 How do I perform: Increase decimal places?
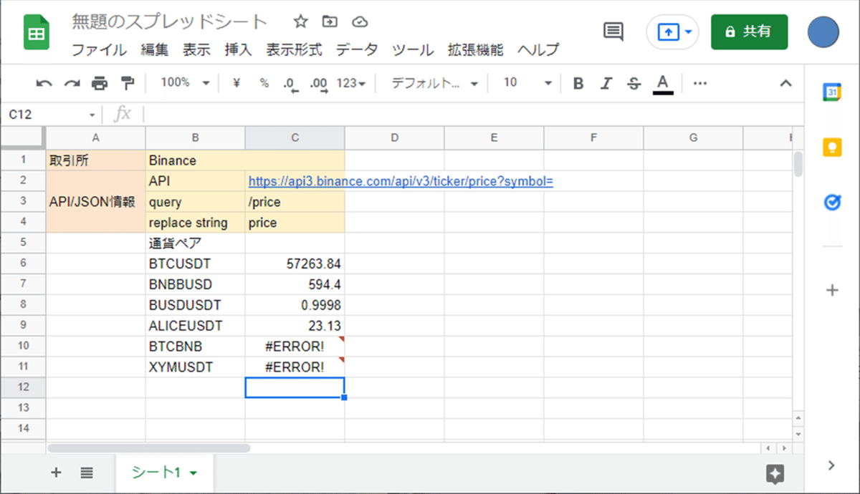(319, 84)
